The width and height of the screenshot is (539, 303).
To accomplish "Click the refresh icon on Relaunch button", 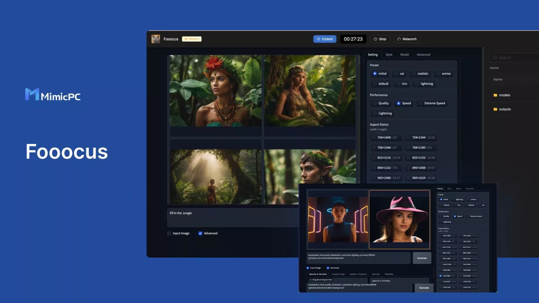I will (x=399, y=39).
